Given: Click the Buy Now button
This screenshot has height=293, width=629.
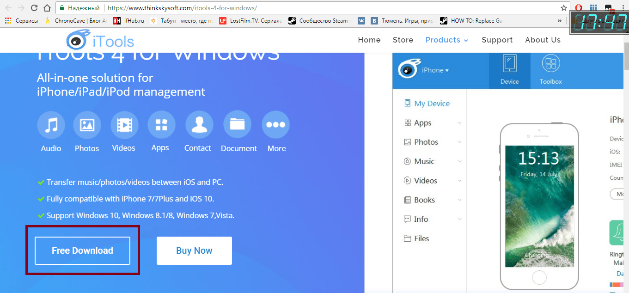Looking at the screenshot, I should (x=194, y=250).
